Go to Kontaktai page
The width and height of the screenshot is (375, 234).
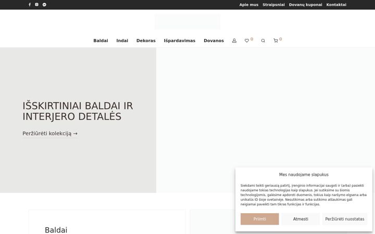[x=336, y=5]
